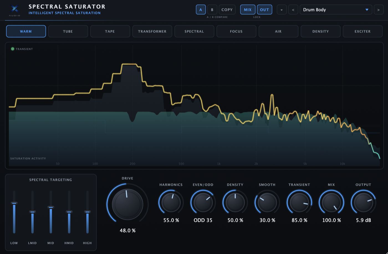Image resolution: width=388 pixels, height=254 pixels.
Task: Click the MID band slider handle
Action: [x=51, y=207]
